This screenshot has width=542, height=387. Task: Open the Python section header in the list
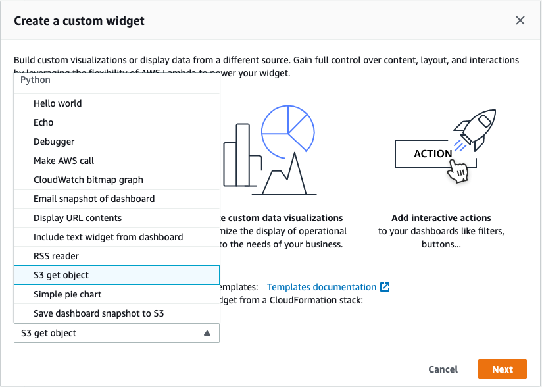(36, 80)
